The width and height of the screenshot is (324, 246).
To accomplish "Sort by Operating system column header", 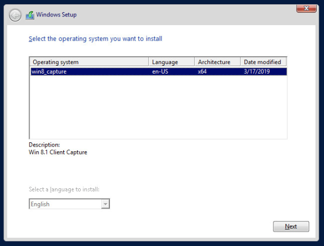I will click(88, 62).
